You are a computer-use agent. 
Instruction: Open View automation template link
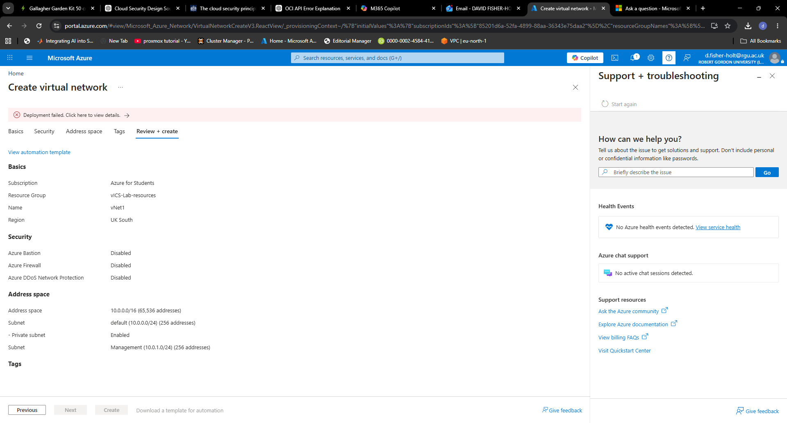[39, 152]
